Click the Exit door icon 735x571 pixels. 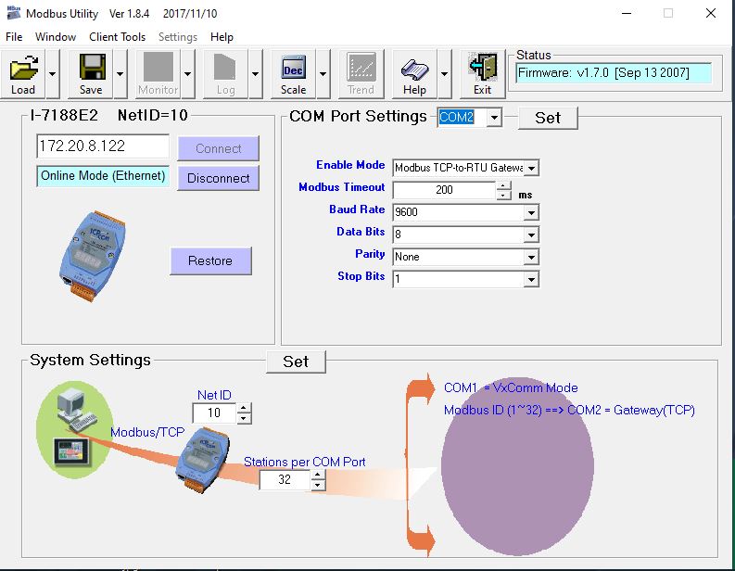tap(483, 67)
